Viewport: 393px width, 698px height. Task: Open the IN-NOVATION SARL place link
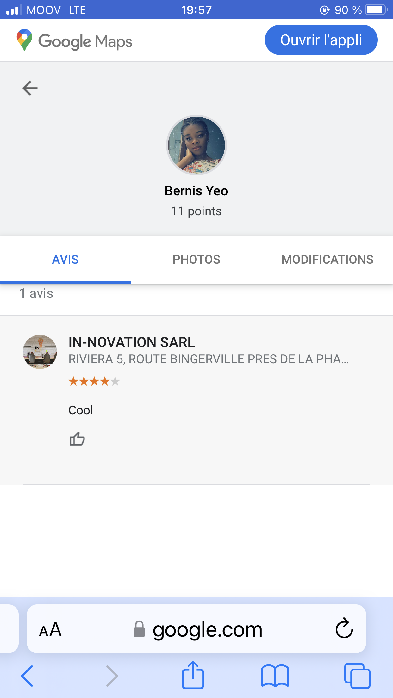coord(132,342)
